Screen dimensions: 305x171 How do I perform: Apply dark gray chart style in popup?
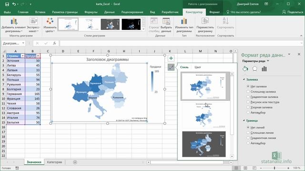(204, 144)
